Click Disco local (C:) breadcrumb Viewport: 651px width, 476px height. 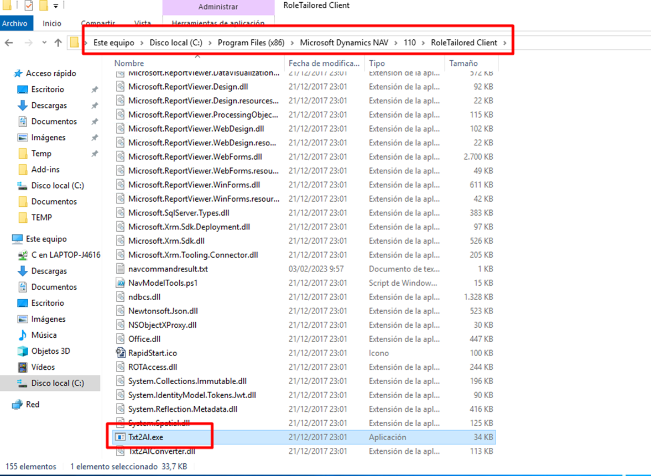click(x=176, y=43)
